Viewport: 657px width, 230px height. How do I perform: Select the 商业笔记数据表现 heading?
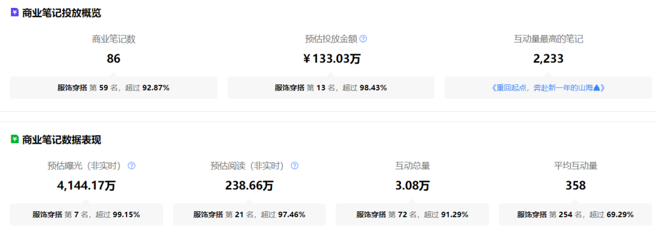(x=61, y=140)
